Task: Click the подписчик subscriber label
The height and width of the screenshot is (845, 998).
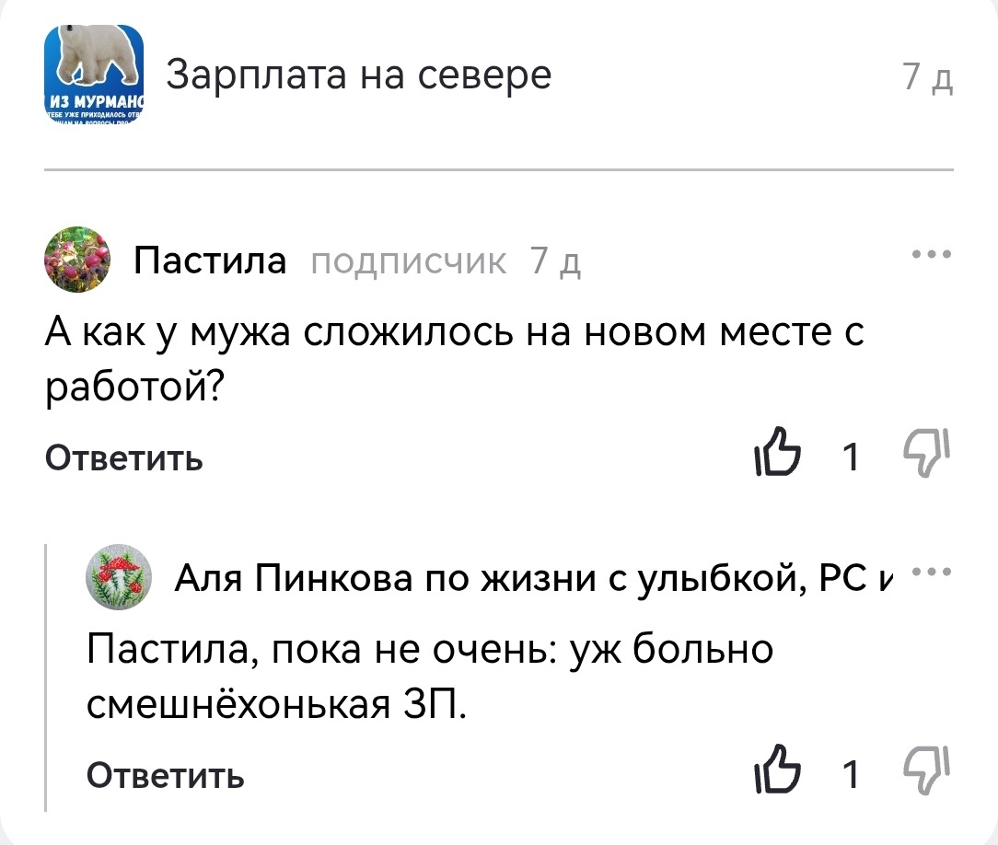Action: [x=408, y=262]
